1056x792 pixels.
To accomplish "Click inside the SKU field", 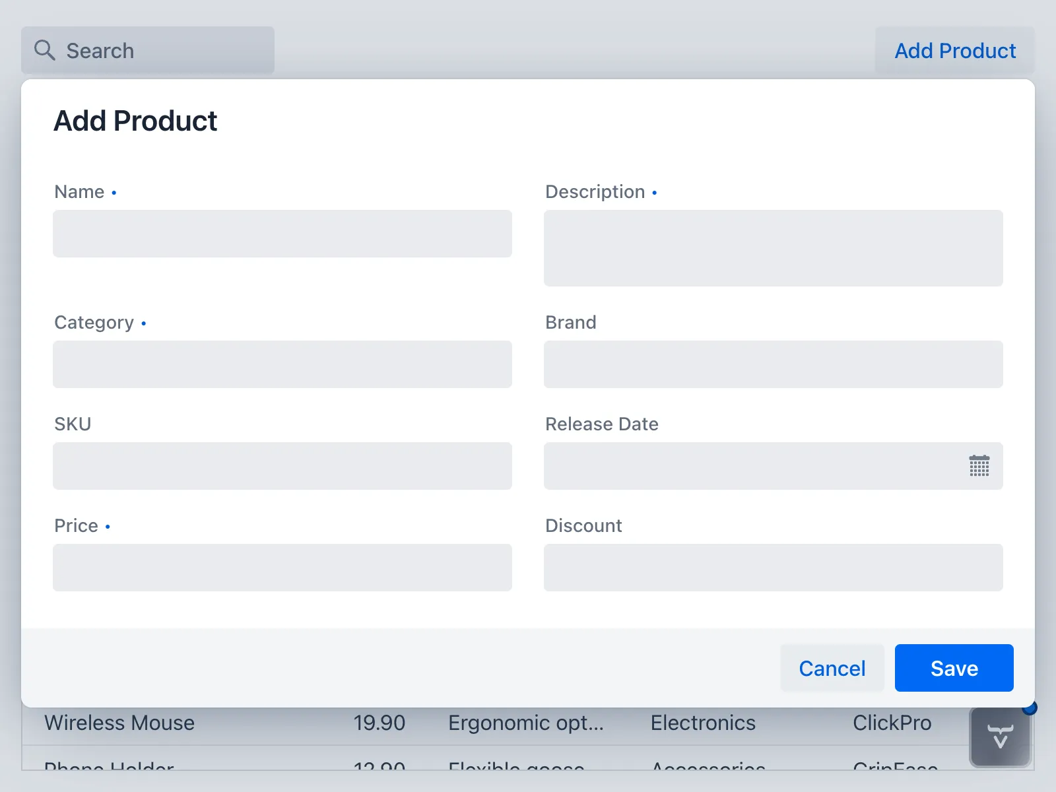I will coord(282,466).
